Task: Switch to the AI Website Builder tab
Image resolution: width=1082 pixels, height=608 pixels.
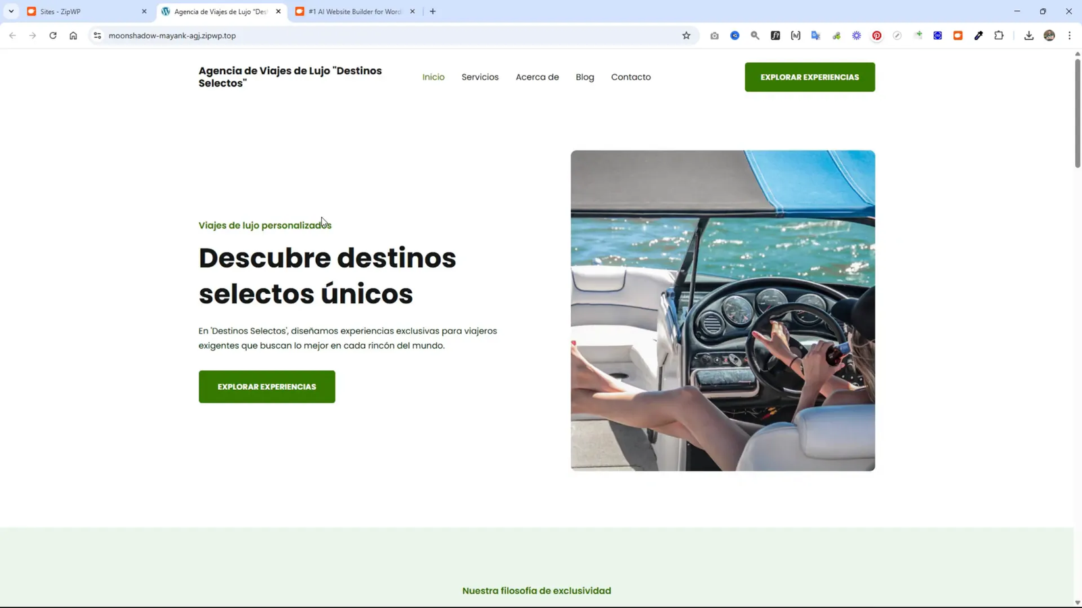Action: point(352,11)
